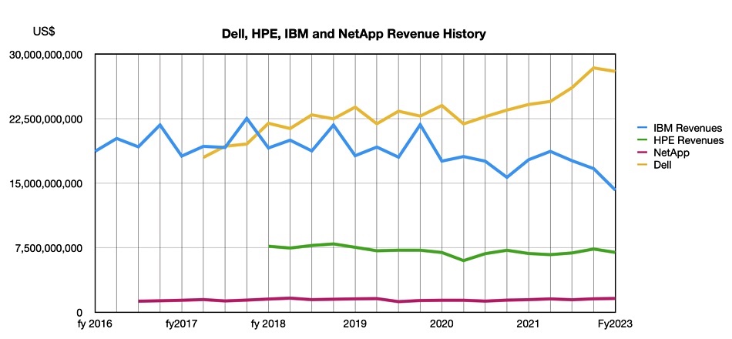Image resolution: width=732 pixels, height=339 pixels.
Task: Select the chart title Dell, HPE, IBM and NetApp Revenue History
Action: tap(354, 34)
